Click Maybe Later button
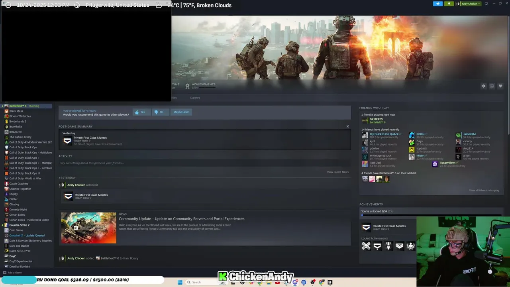This screenshot has height=287, width=510. (181, 112)
